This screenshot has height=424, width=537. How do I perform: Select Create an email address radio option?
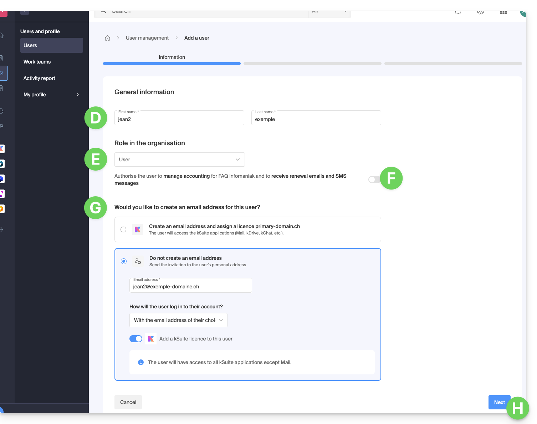(x=123, y=229)
